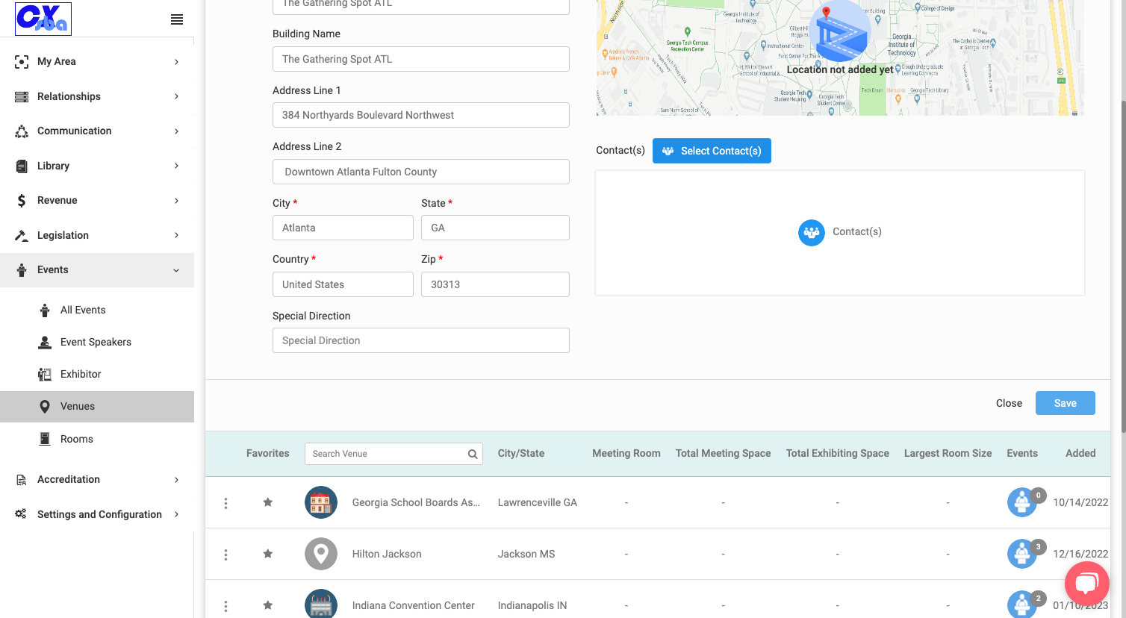Expand Revenue menu

(x=97, y=200)
